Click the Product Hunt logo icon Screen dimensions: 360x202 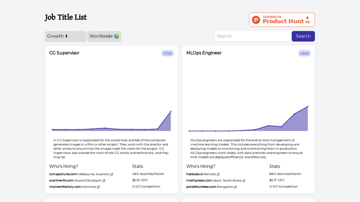click(x=256, y=20)
